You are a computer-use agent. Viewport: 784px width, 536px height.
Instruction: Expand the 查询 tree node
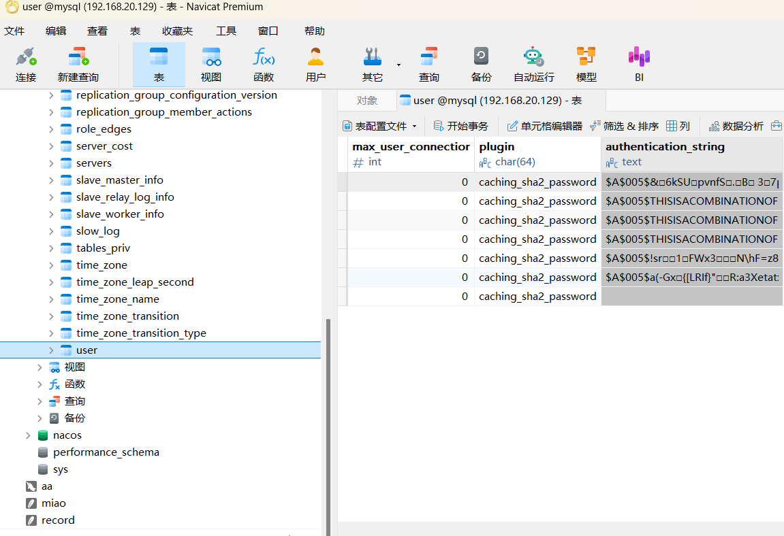[40, 401]
